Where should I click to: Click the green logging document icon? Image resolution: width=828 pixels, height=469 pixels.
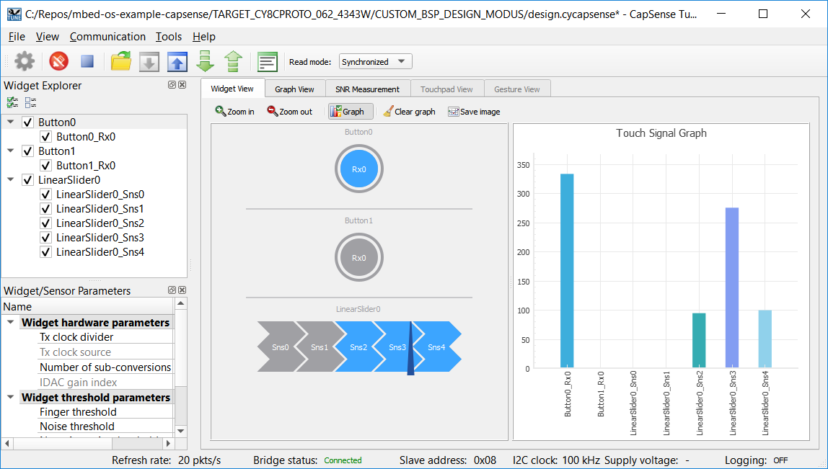(268, 62)
